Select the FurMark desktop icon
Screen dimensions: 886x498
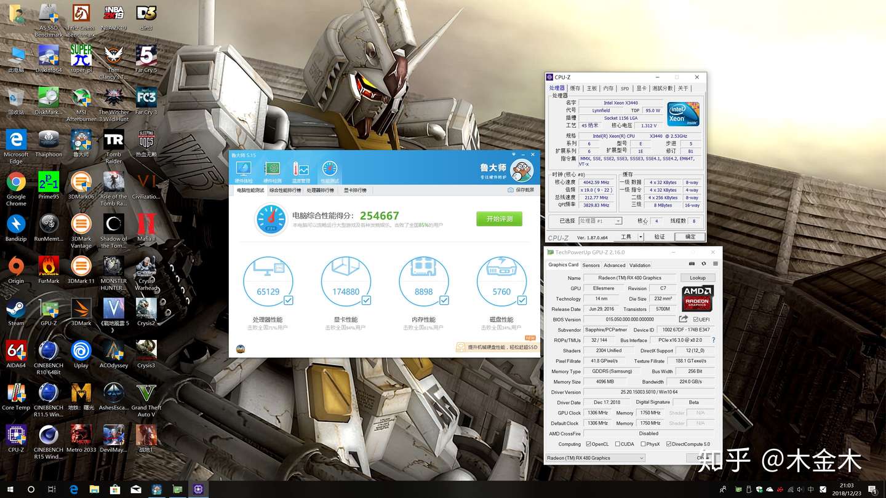tap(49, 270)
